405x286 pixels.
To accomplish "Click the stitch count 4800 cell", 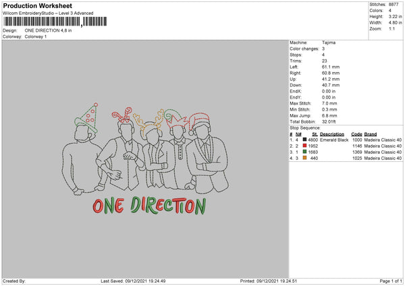I will (313, 140).
